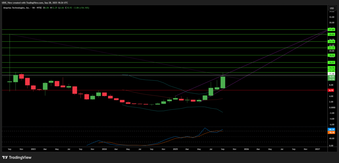The height and width of the screenshot is (163, 339).
Task: Select the 25.92 price level label
Action: click(x=330, y=34)
